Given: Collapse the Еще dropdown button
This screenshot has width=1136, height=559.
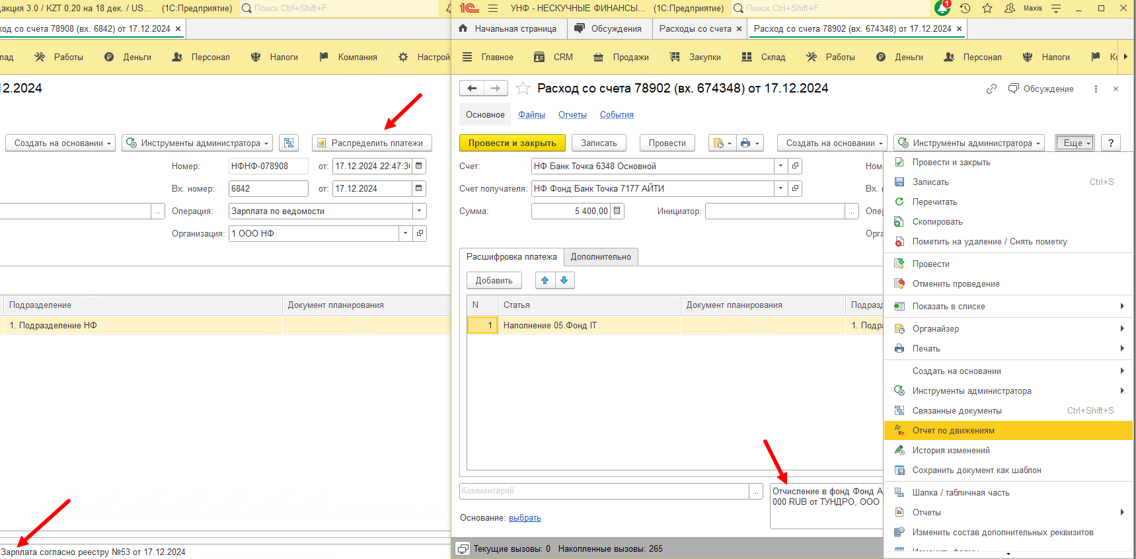Looking at the screenshot, I should tap(1075, 143).
